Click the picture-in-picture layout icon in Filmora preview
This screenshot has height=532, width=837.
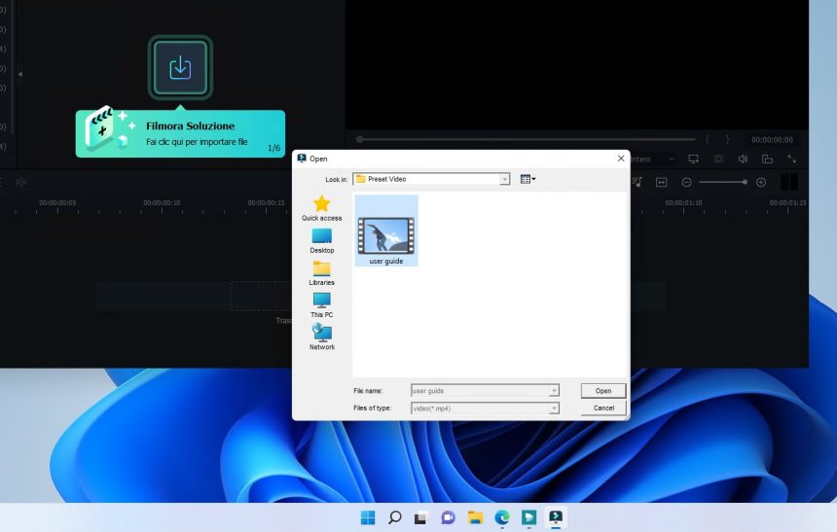[x=767, y=159]
